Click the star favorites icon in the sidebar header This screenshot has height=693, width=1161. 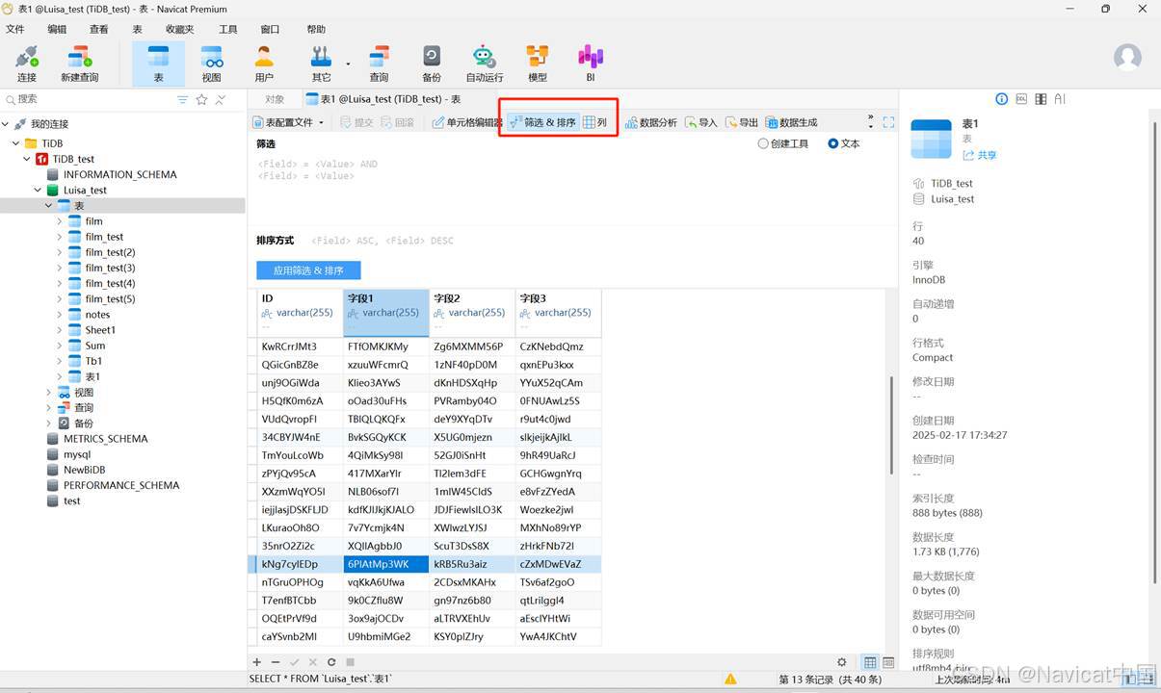coord(201,99)
